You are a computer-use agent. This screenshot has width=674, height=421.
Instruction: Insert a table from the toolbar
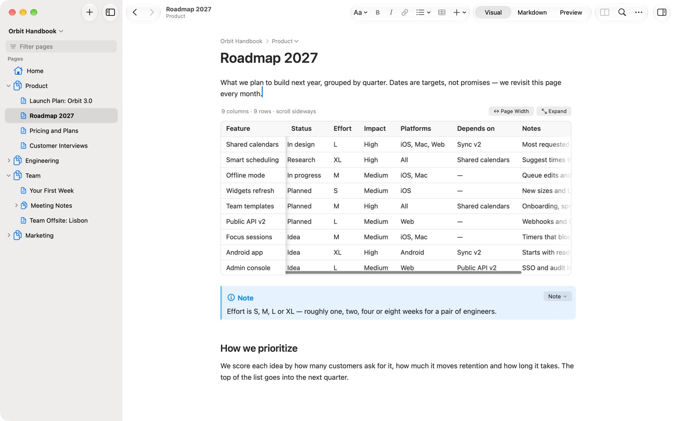coord(441,13)
